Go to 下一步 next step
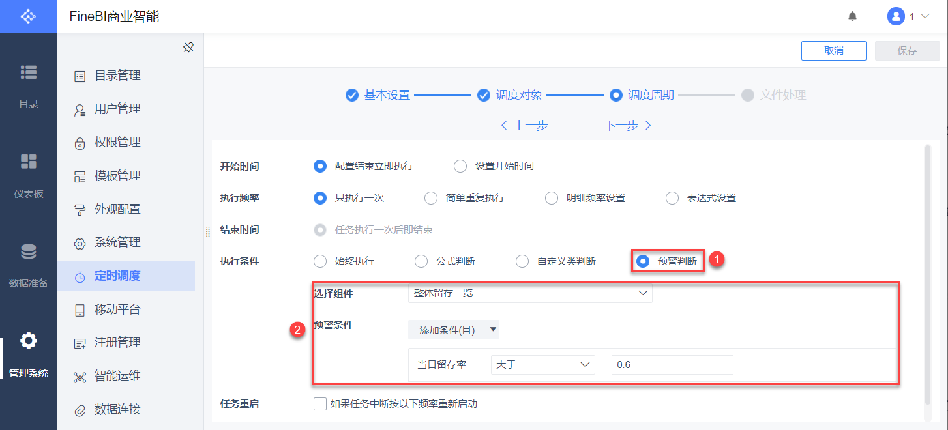The width and height of the screenshot is (948, 430). 627,126
